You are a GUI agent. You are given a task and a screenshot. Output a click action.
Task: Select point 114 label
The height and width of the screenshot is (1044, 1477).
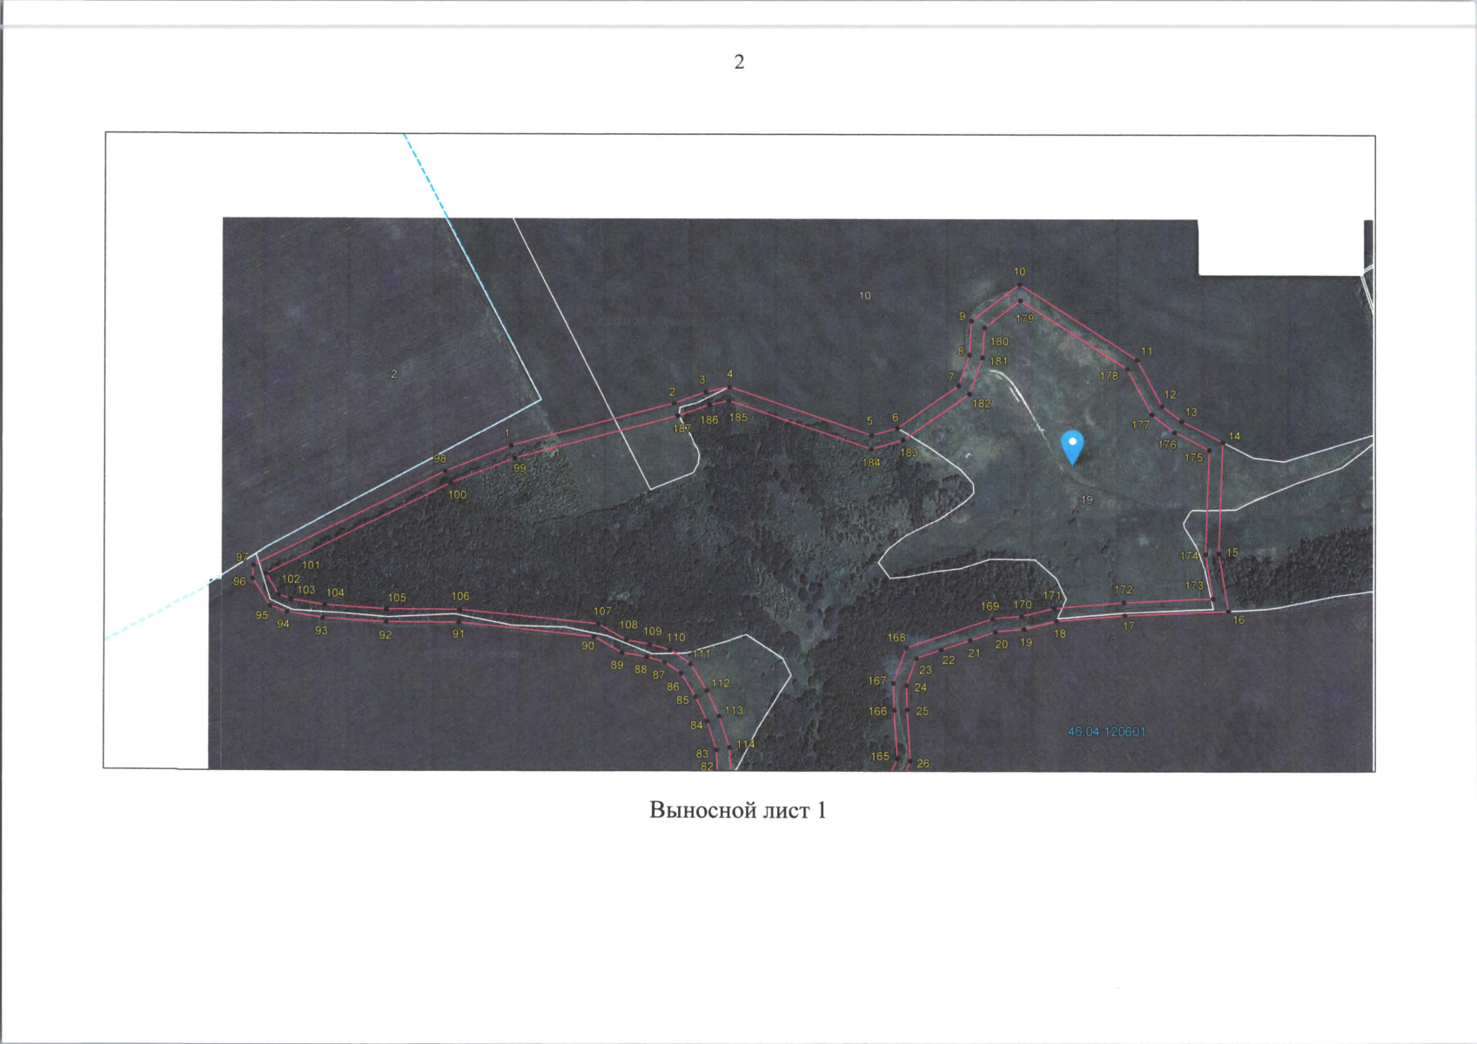click(x=745, y=744)
